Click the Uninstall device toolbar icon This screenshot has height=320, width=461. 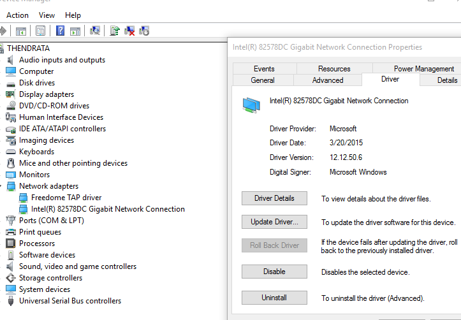pyautogui.click(x=129, y=31)
